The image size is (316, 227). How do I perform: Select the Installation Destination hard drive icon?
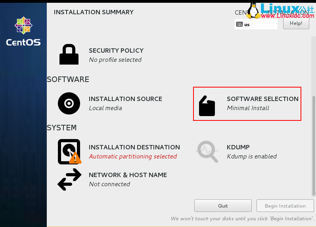pyautogui.click(x=69, y=151)
